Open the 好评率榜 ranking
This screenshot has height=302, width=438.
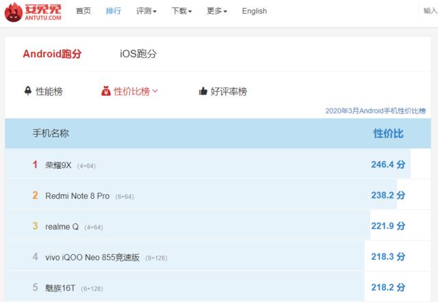tap(229, 91)
